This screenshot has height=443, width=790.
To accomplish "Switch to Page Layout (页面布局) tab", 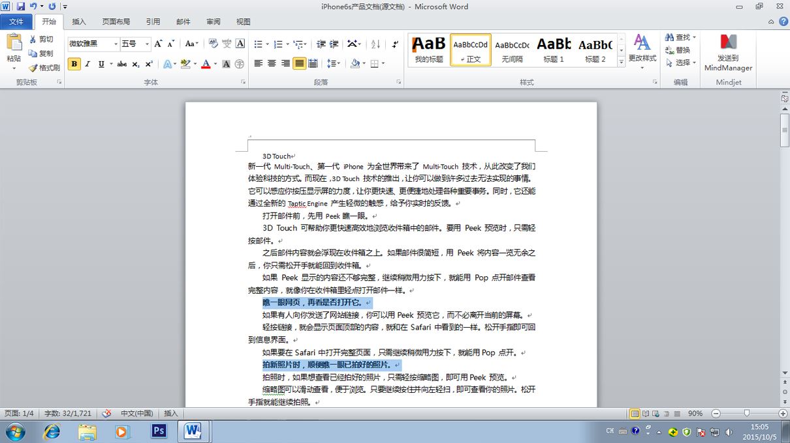I will tap(116, 21).
